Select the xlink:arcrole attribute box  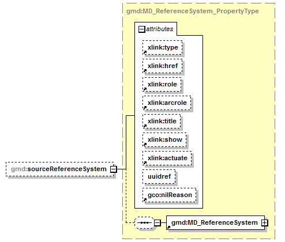167,103
